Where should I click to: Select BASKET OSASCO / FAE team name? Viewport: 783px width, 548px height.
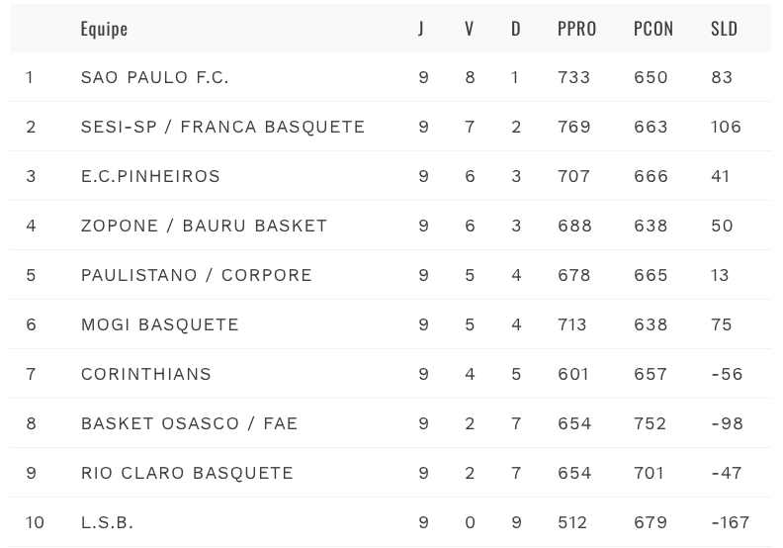[189, 423]
